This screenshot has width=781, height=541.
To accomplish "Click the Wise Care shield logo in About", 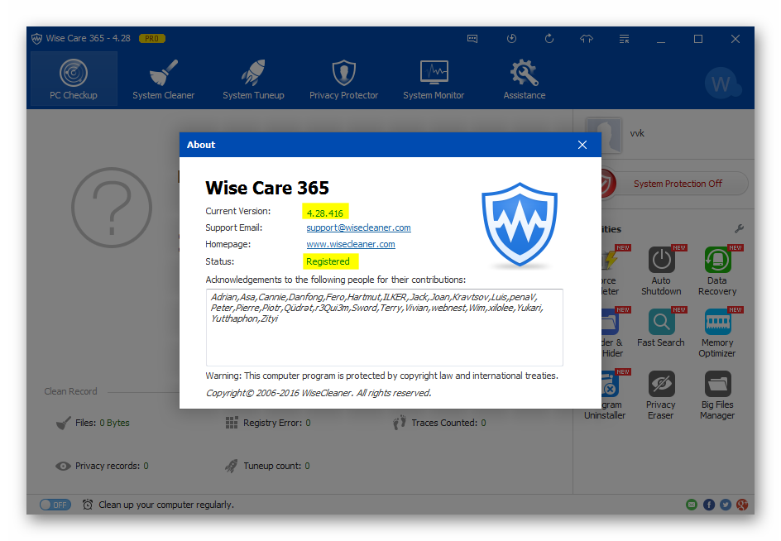I will point(519,225).
